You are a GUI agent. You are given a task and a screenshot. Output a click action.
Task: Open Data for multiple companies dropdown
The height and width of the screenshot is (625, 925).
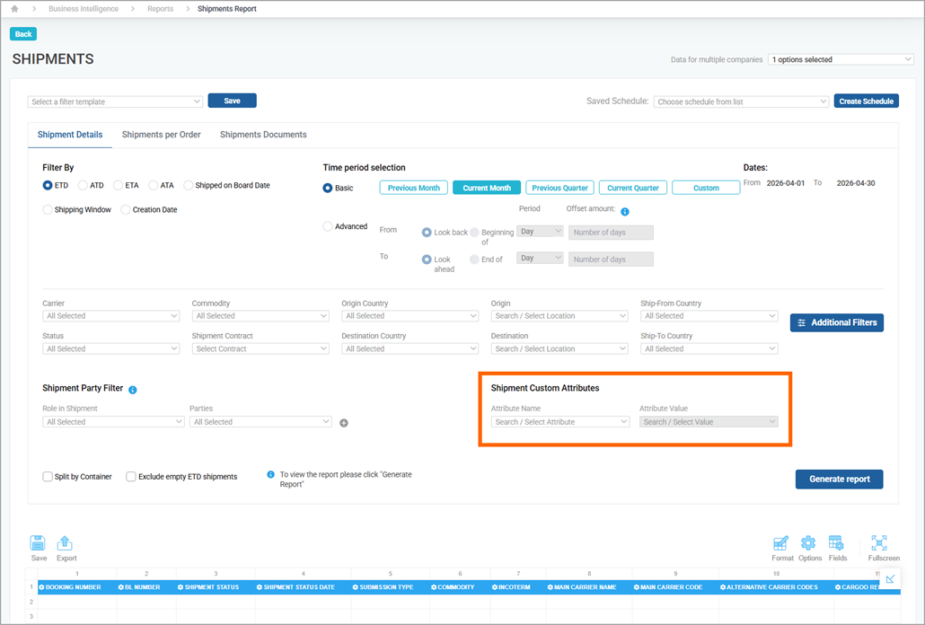[841, 59]
